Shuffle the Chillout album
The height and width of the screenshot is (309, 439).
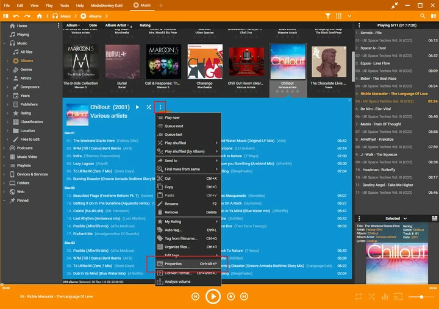tap(149, 107)
